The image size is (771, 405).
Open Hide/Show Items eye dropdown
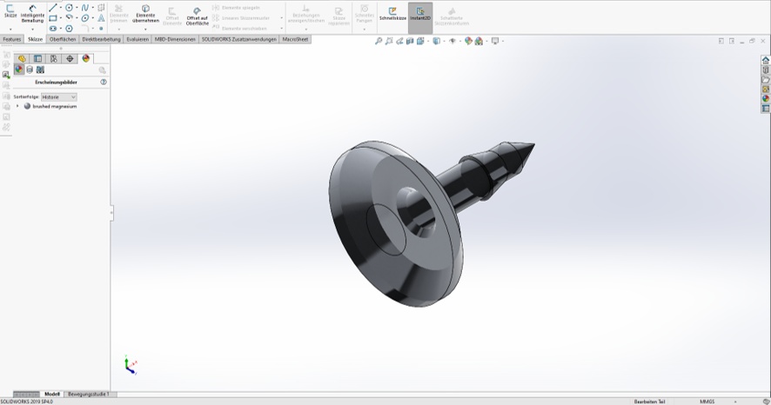click(453, 41)
